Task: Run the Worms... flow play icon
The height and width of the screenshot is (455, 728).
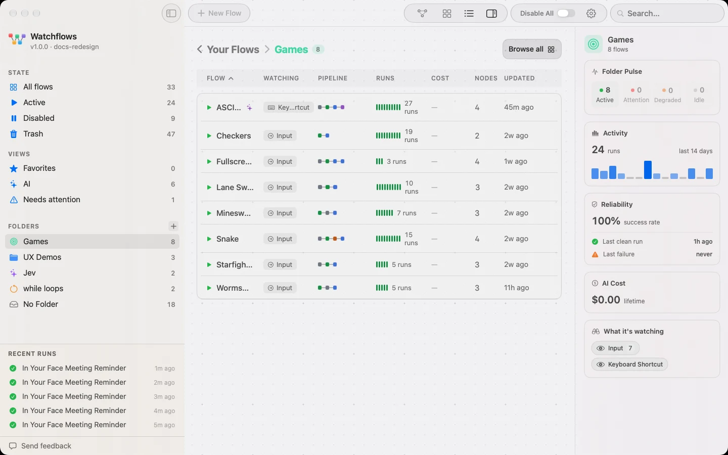Action: point(209,288)
